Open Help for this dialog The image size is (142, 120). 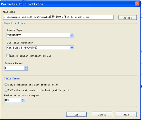[126, 114]
